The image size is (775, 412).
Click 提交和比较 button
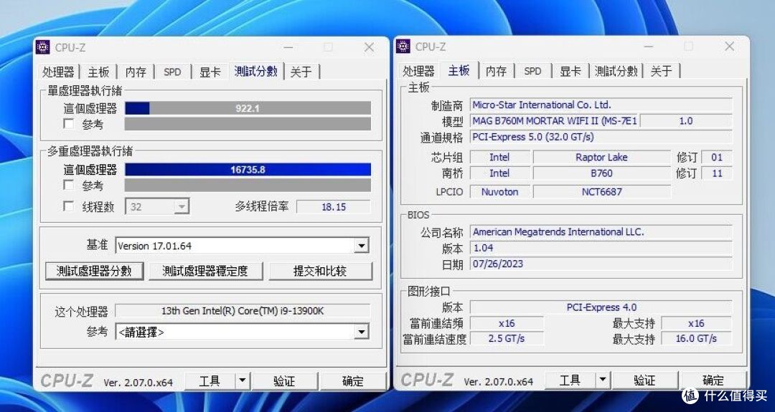[x=320, y=271]
